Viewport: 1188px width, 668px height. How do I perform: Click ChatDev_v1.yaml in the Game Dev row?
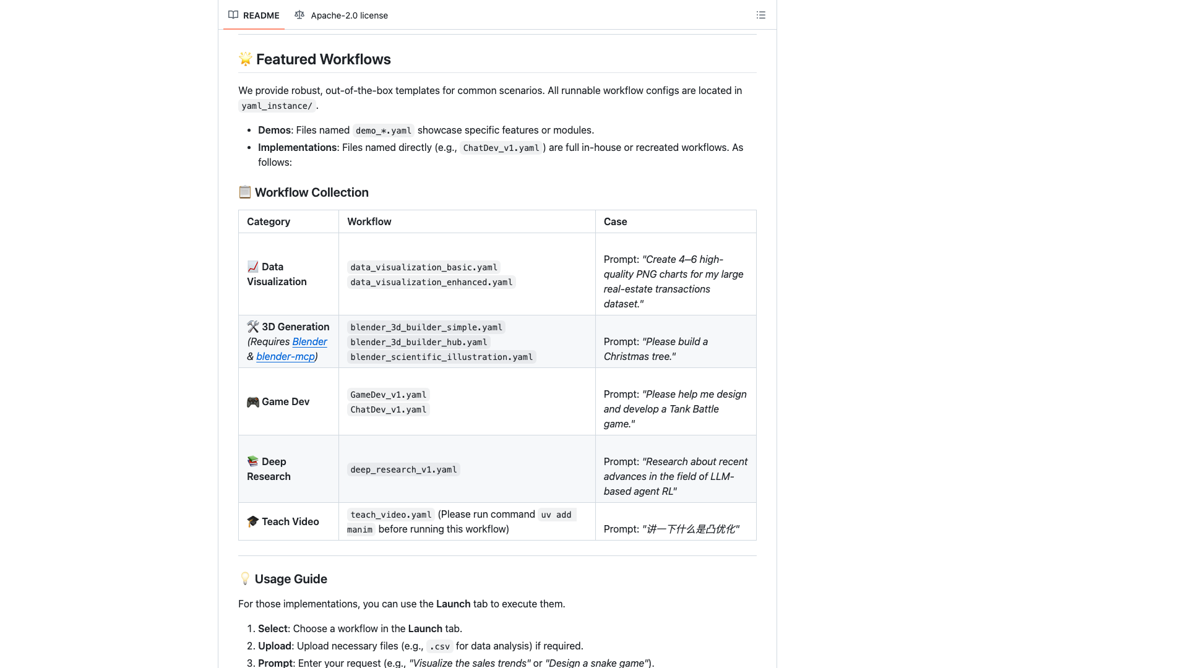[x=389, y=409]
